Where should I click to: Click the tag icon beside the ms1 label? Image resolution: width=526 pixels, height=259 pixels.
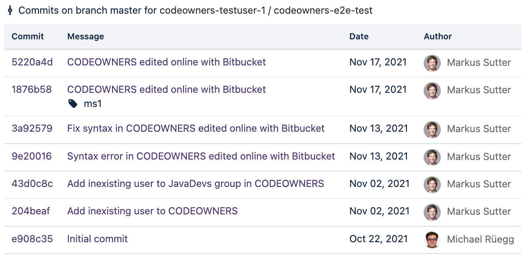point(73,103)
